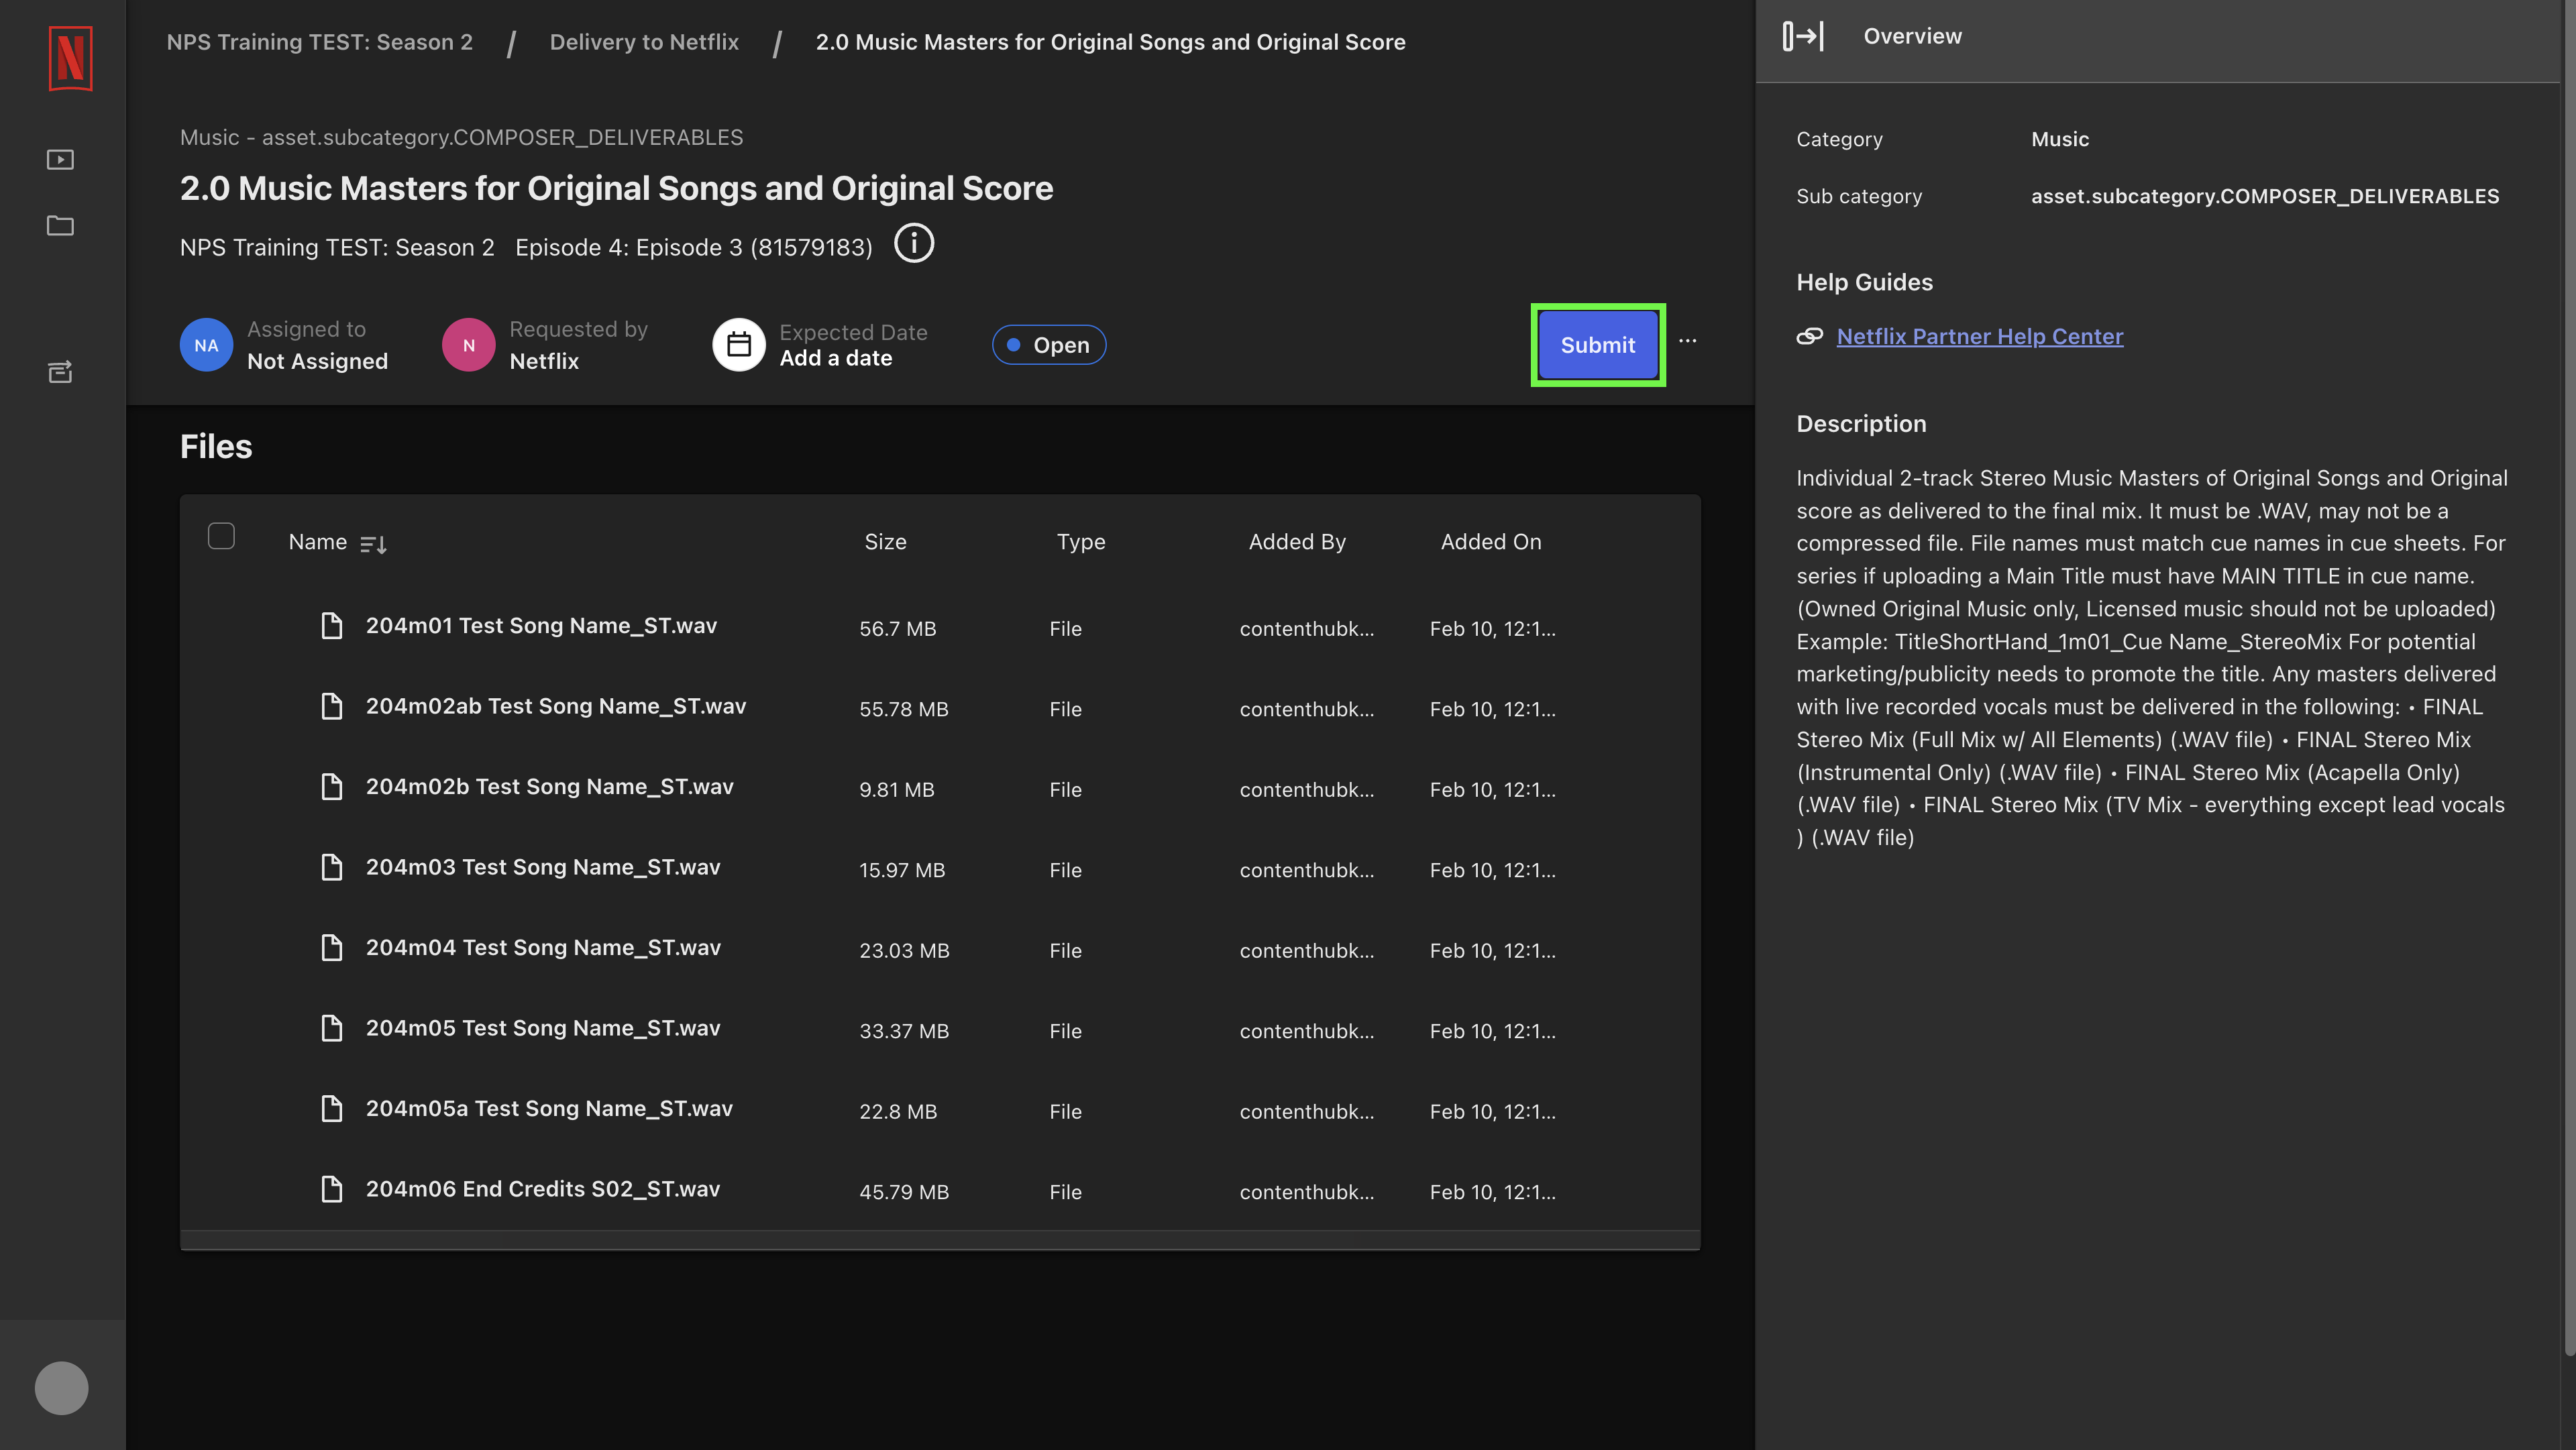
Task: Toggle the select-all files checkbox
Action: click(221, 536)
